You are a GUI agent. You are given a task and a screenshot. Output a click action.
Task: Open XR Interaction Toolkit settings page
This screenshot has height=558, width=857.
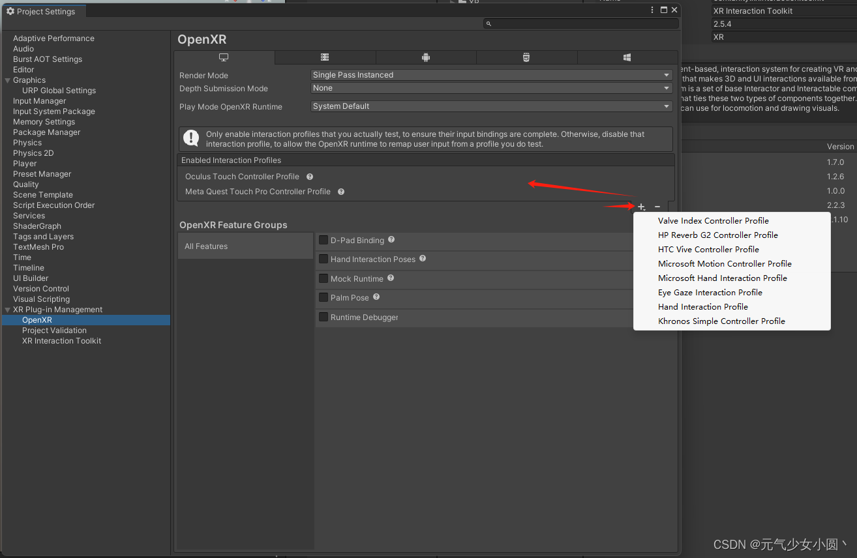61,341
